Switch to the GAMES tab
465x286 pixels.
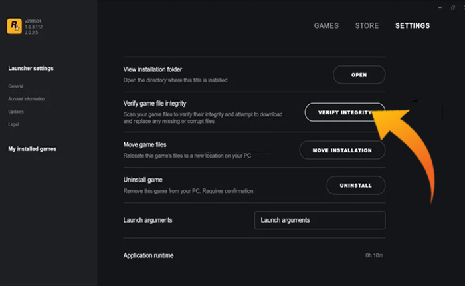click(x=326, y=26)
